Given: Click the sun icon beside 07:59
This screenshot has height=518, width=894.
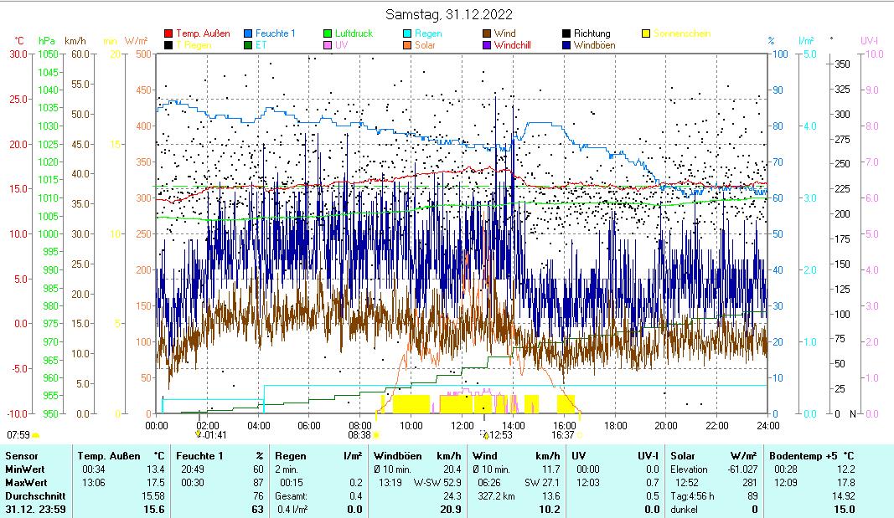Looking at the screenshot, I should 35,435.
